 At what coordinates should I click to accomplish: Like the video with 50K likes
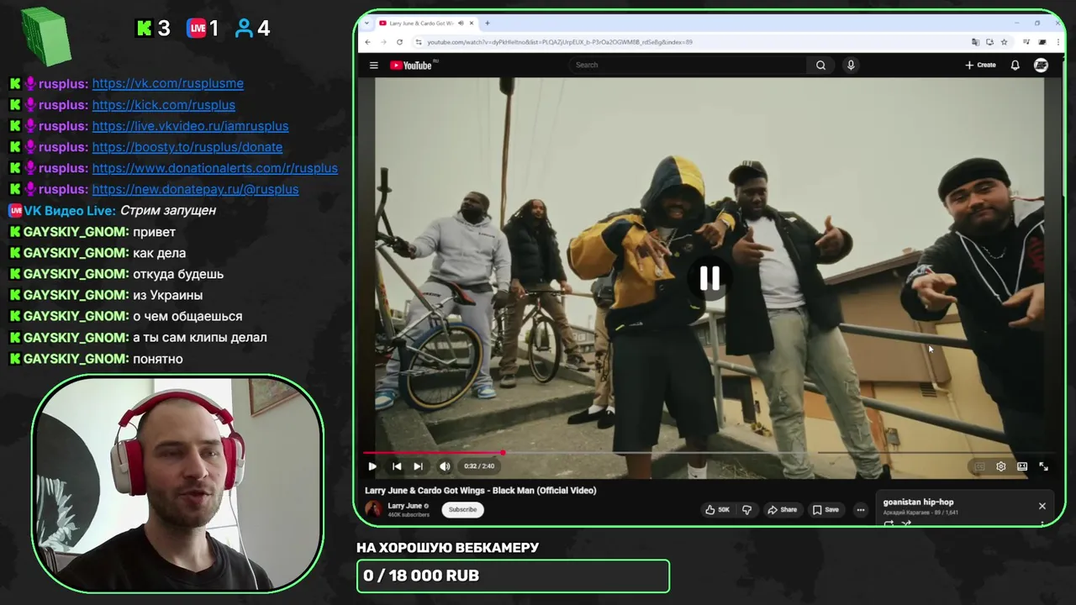click(x=717, y=509)
